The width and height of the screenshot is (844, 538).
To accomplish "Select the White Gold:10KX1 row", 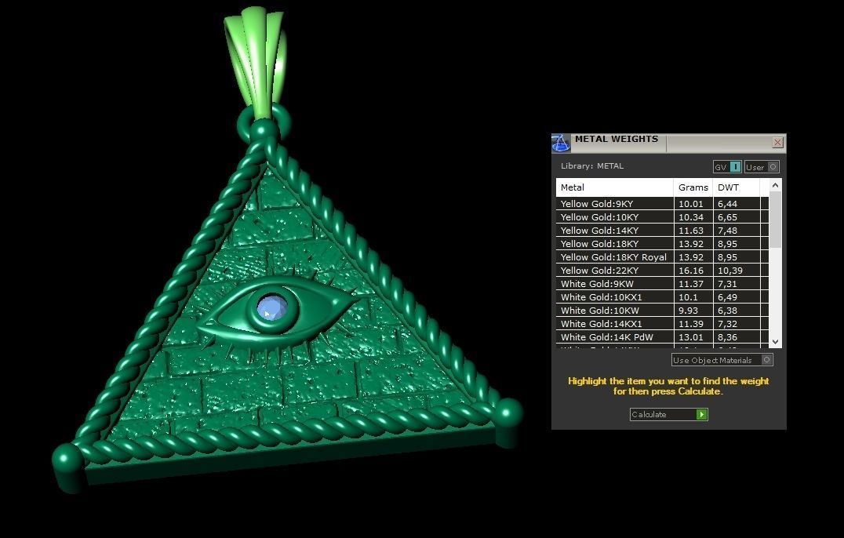I will tap(662, 297).
